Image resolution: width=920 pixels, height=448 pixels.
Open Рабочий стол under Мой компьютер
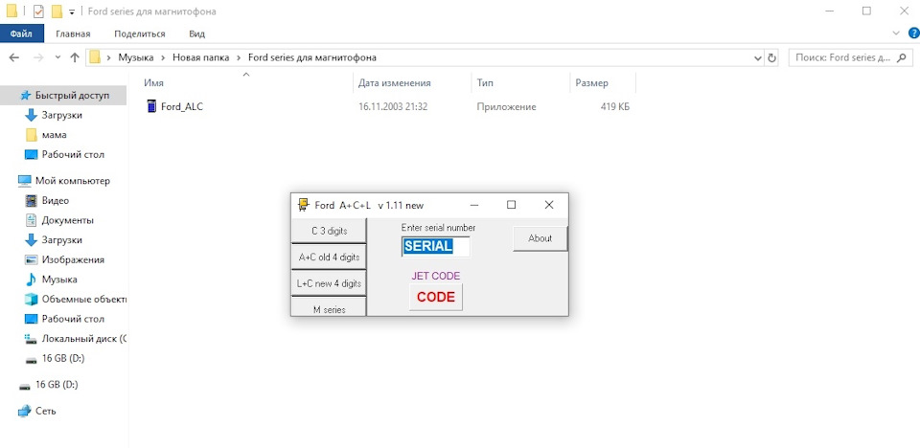pyautogui.click(x=73, y=319)
